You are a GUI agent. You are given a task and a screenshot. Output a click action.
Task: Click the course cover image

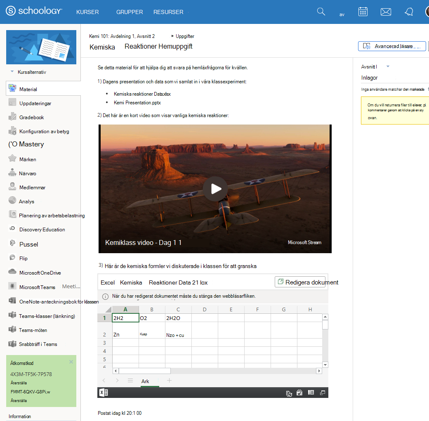[41, 47]
